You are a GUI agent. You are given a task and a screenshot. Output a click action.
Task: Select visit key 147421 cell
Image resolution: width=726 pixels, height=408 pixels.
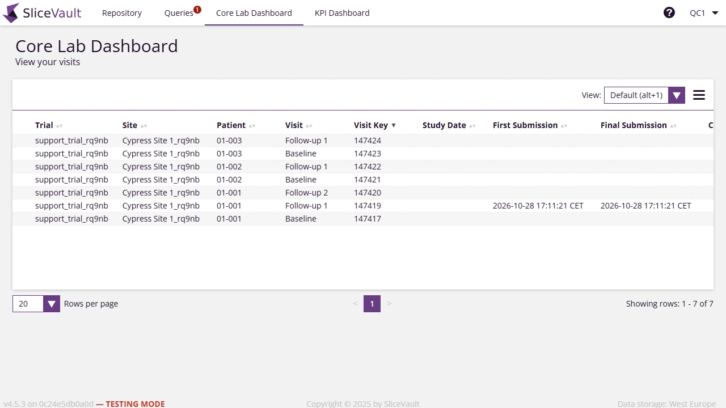tap(368, 180)
